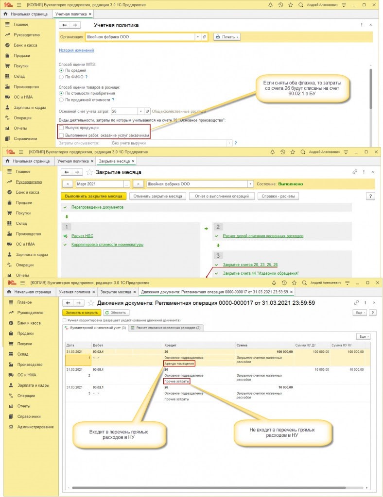Enable the Выпуск продукции checkbox

(61, 128)
